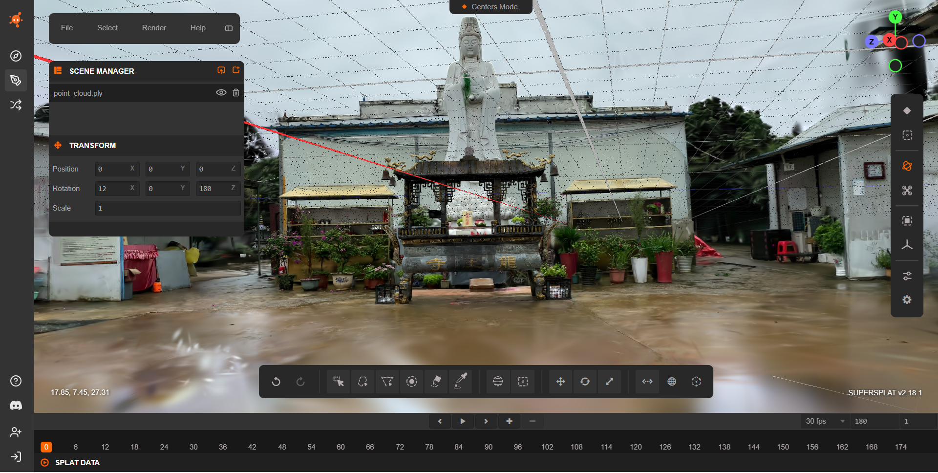Toggle visibility of point_cloud.ply

[221, 93]
